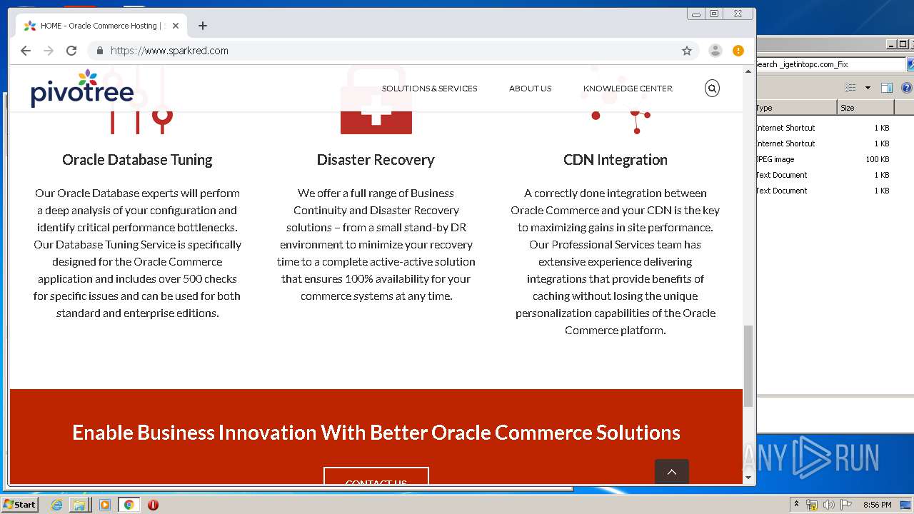Click the Disaster Recovery first-aid kit icon
914x514 pixels.
point(376,100)
